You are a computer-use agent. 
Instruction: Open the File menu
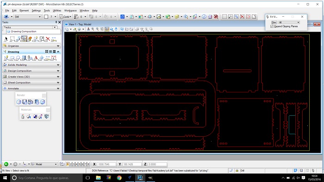[7, 11]
